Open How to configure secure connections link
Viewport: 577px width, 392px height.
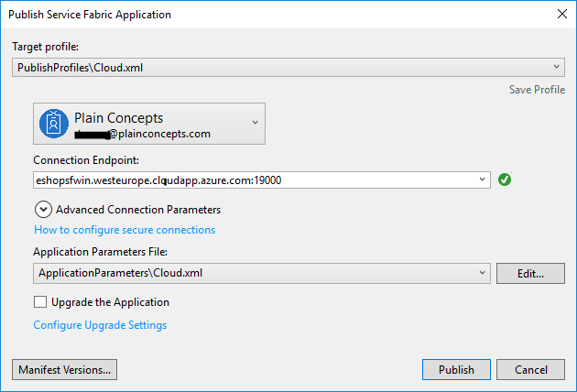coord(125,230)
